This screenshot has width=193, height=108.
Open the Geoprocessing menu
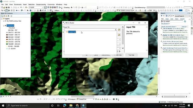point(41,4)
